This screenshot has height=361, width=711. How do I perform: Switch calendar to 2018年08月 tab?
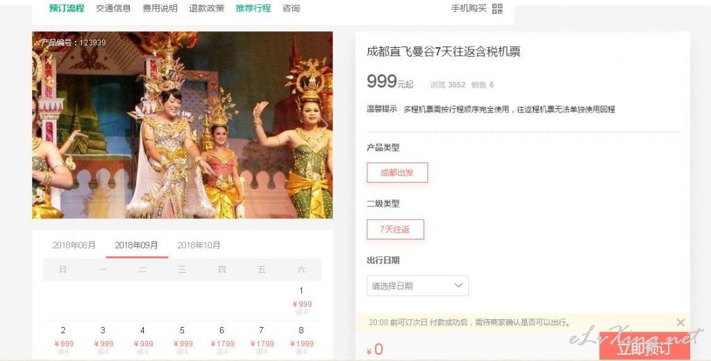[x=74, y=245]
